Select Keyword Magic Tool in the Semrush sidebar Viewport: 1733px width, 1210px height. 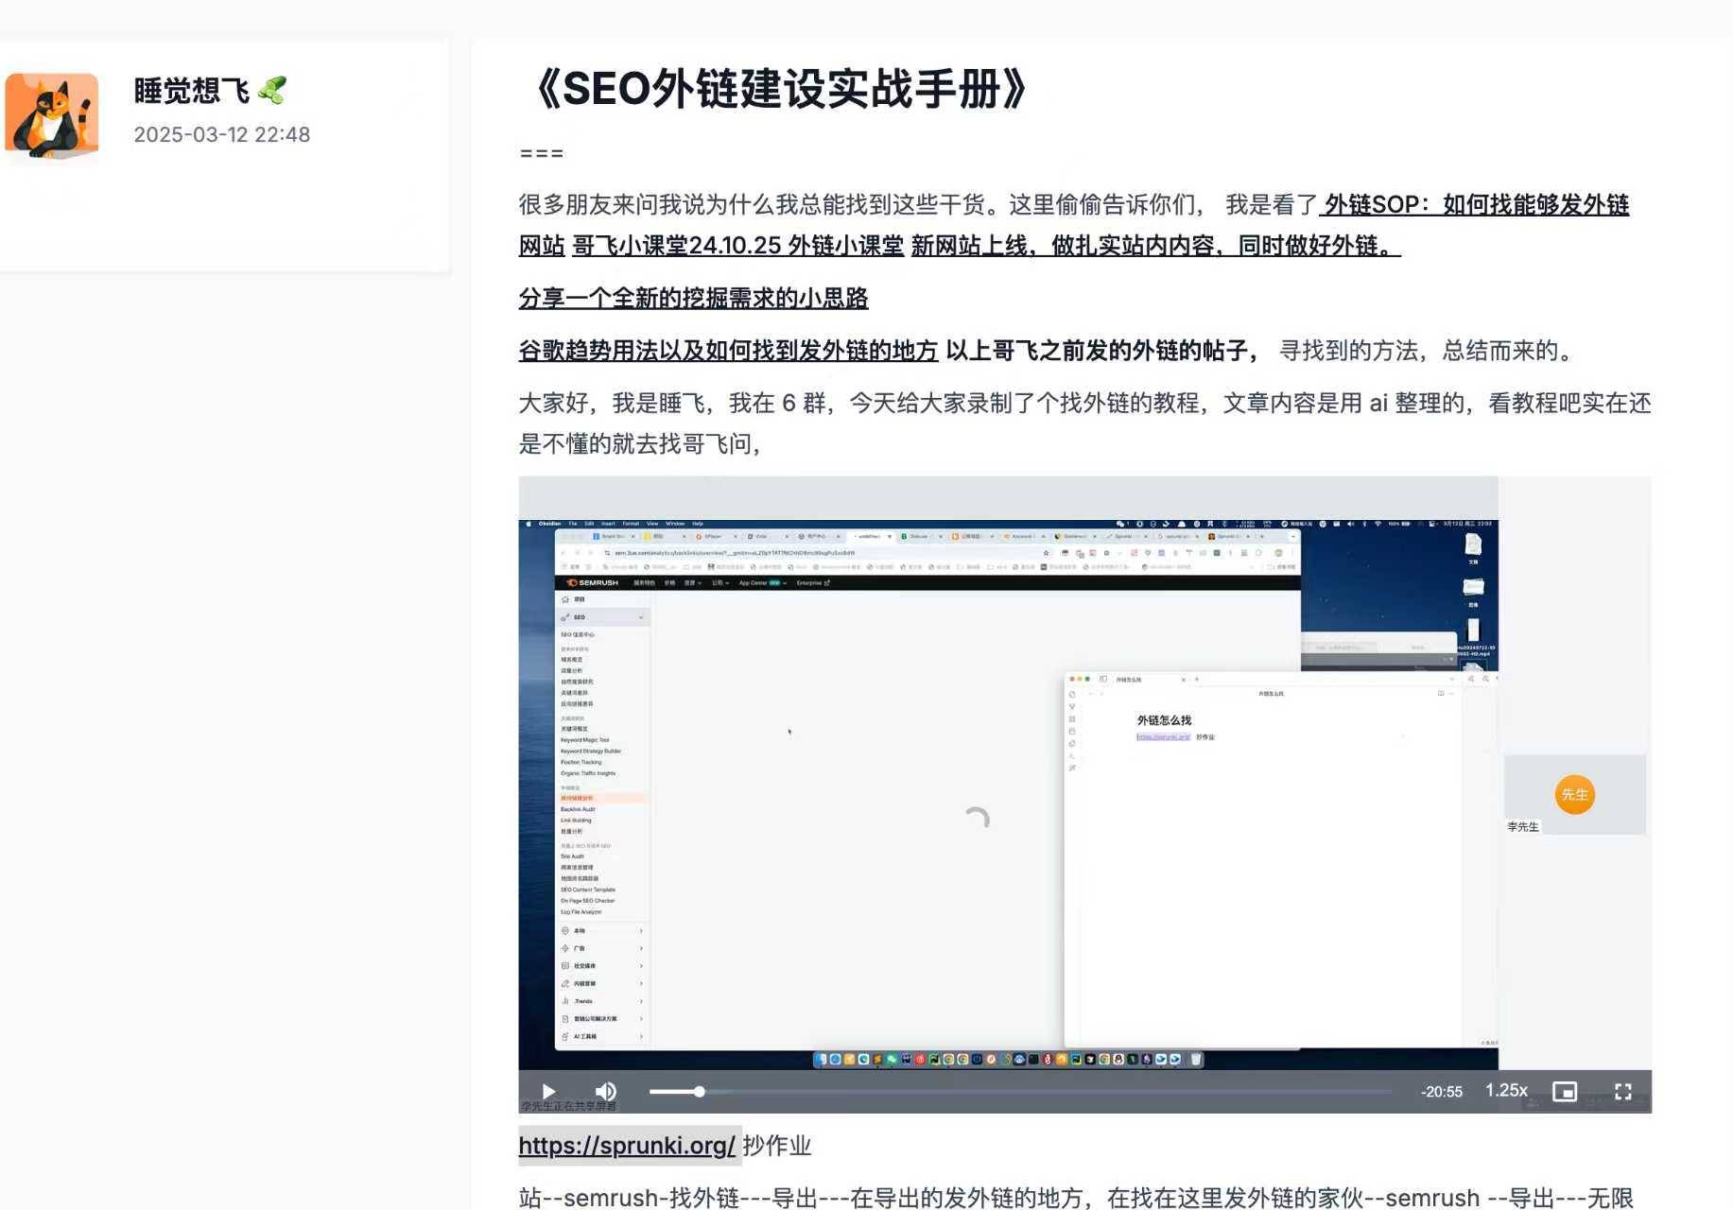(585, 740)
